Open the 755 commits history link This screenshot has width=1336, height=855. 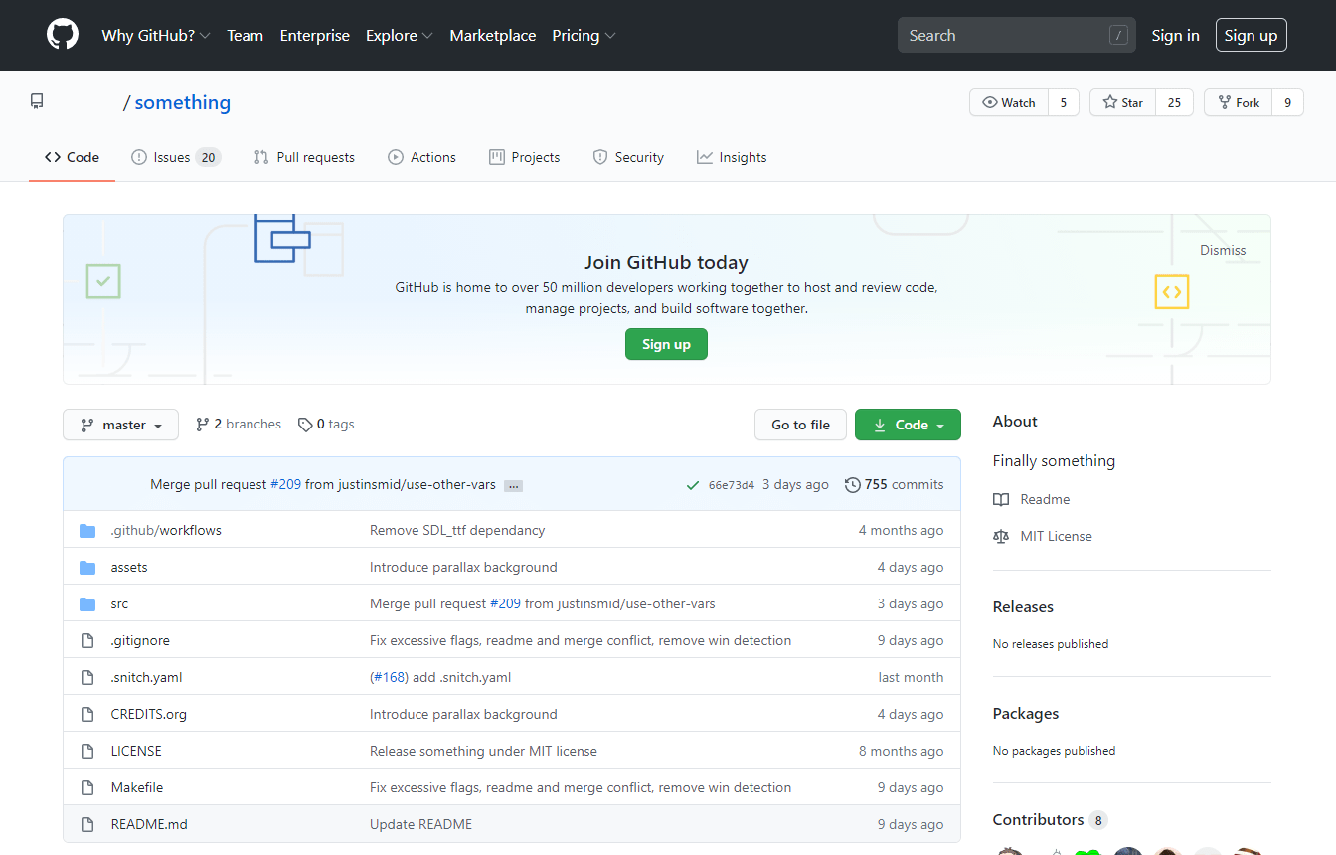click(x=894, y=484)
